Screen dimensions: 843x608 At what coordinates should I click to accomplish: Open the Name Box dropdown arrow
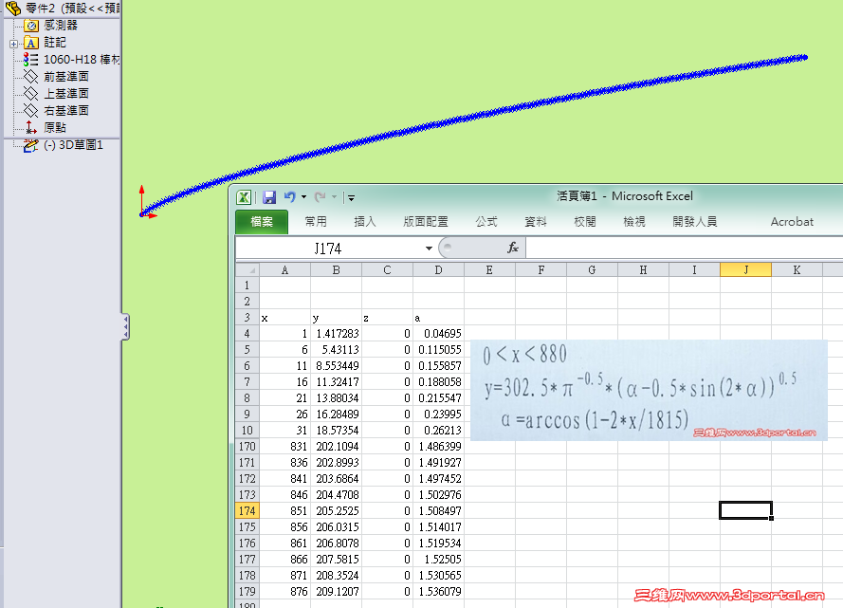pyautogui.click(x=429, y=248)
